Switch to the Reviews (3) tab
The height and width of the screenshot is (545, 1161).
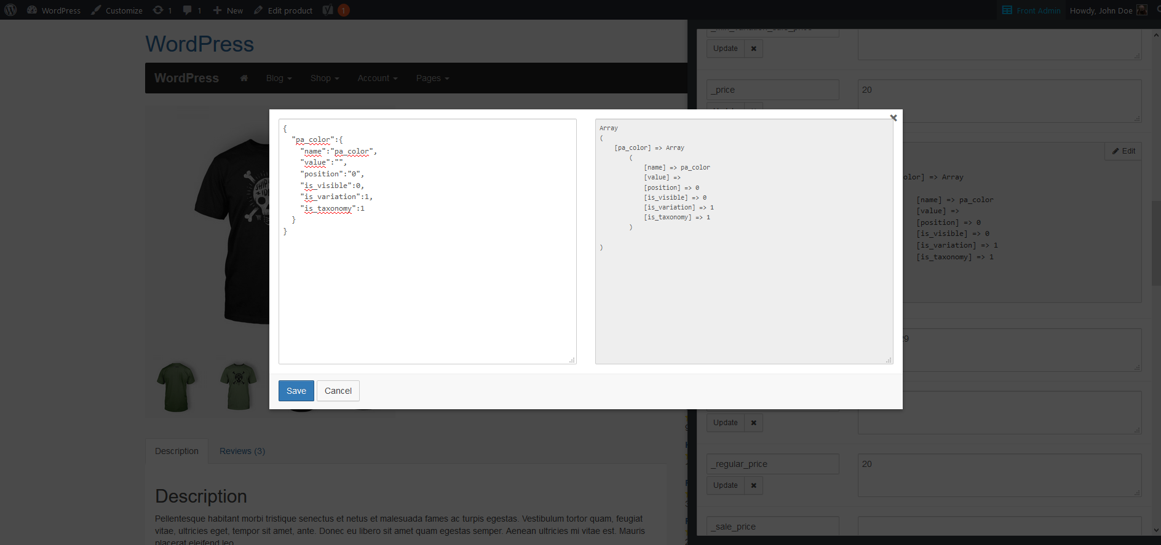tap(242, 451)
